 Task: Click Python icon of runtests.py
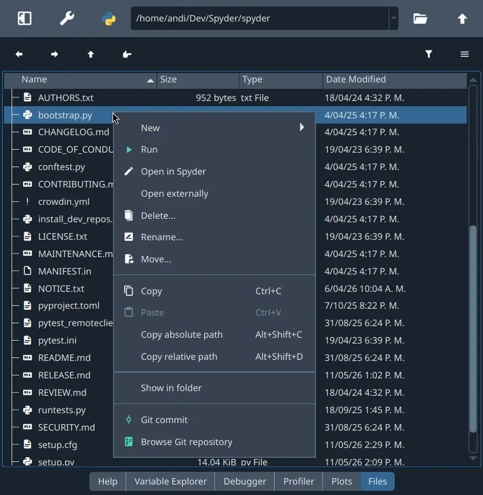click(27, 410)
